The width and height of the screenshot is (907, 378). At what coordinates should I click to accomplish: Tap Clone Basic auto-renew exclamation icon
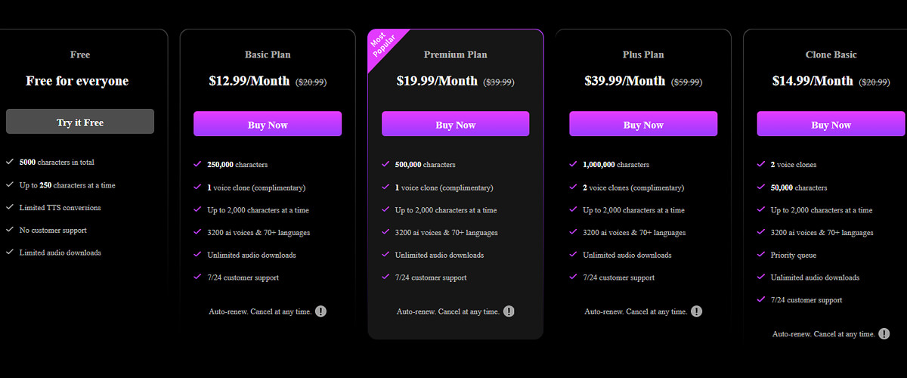[x=884, y=333]
